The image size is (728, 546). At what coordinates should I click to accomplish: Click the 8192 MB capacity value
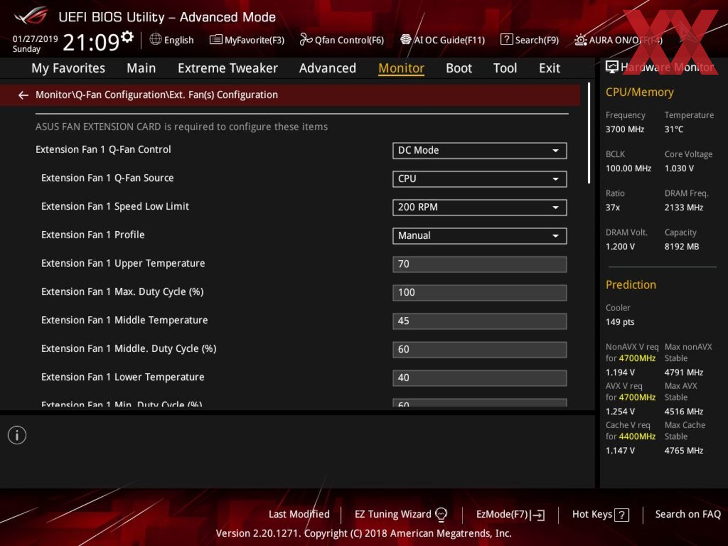click(681, 246)
